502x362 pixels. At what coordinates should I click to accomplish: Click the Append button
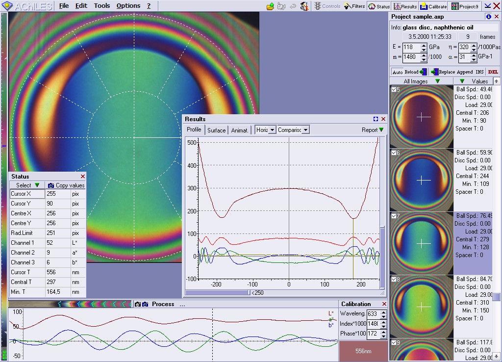[x=465, y=72]
